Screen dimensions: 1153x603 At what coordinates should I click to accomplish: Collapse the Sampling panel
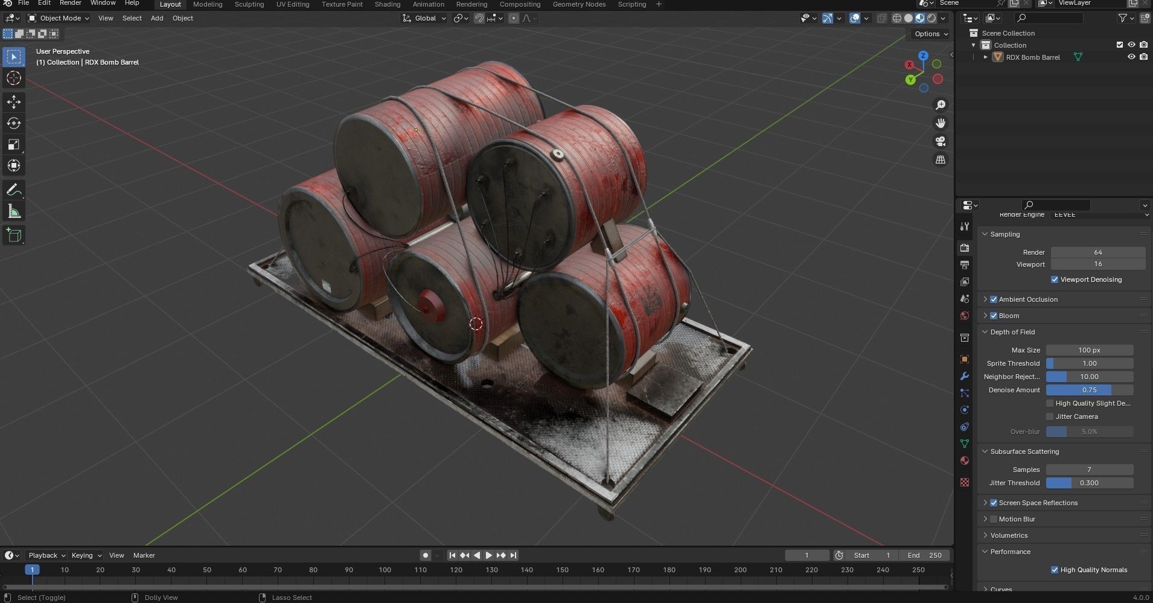point(985,234)
